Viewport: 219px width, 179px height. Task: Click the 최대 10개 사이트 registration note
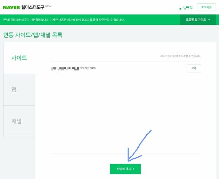[180, 56]
